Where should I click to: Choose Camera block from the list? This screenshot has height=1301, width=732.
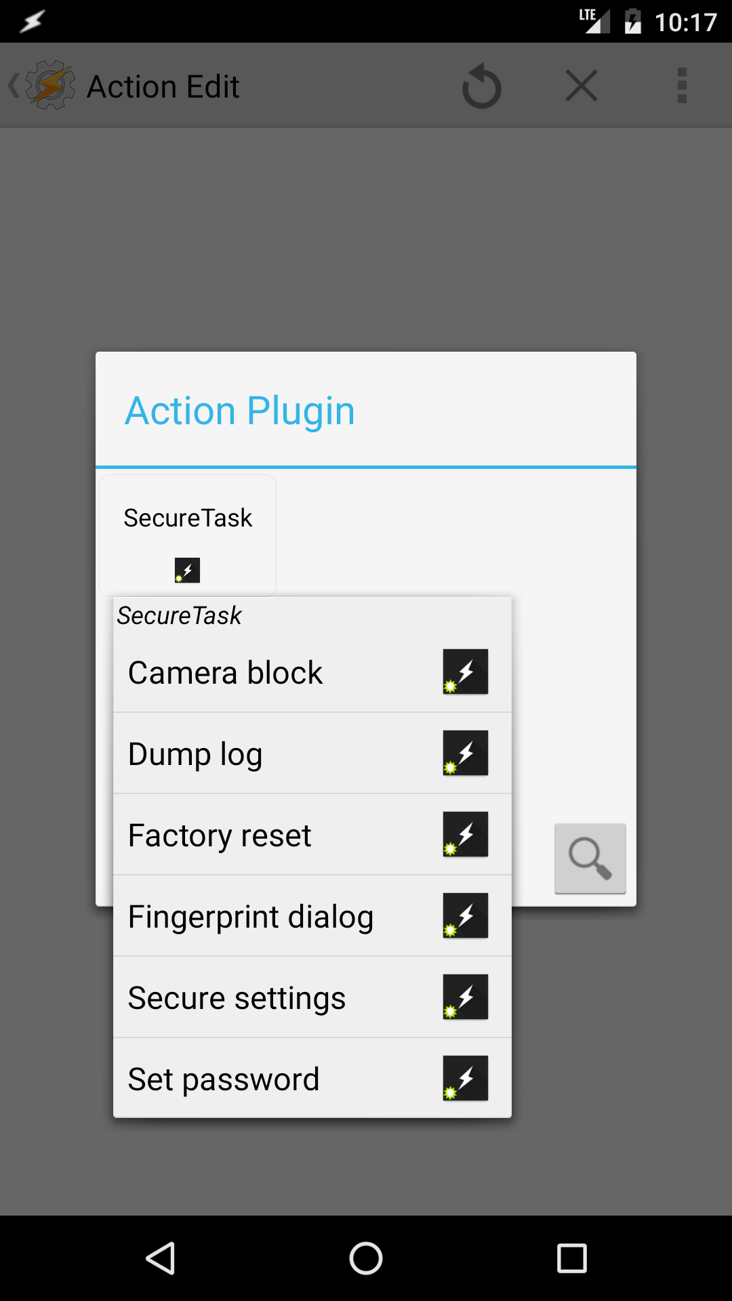coord(225,673)
